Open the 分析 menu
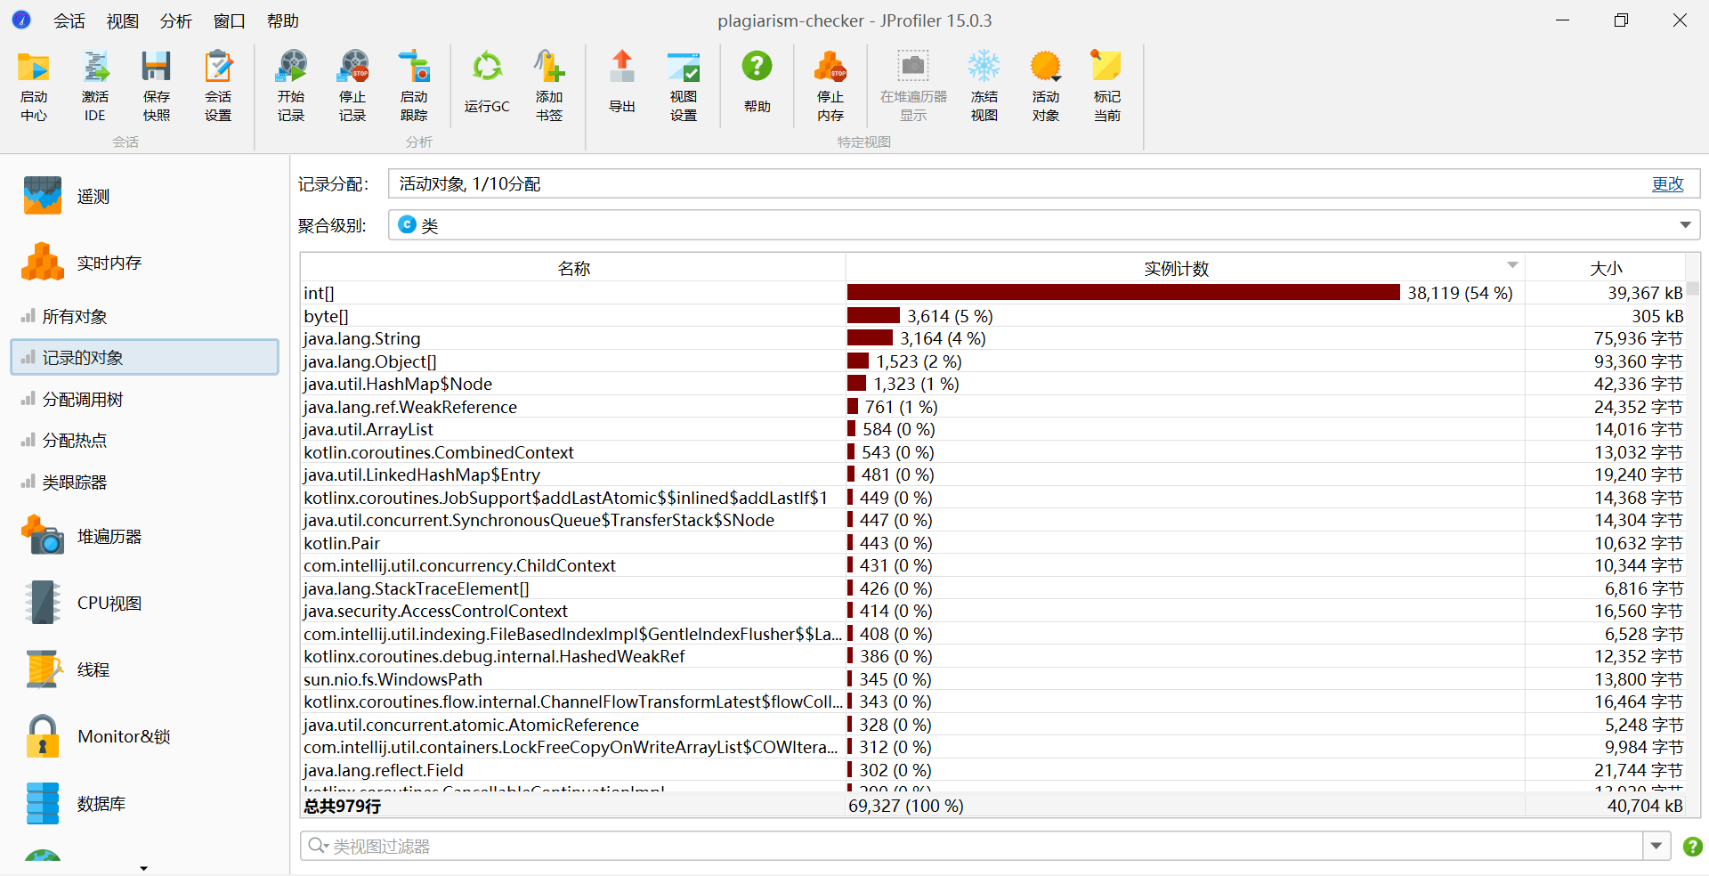 [176, 20]
